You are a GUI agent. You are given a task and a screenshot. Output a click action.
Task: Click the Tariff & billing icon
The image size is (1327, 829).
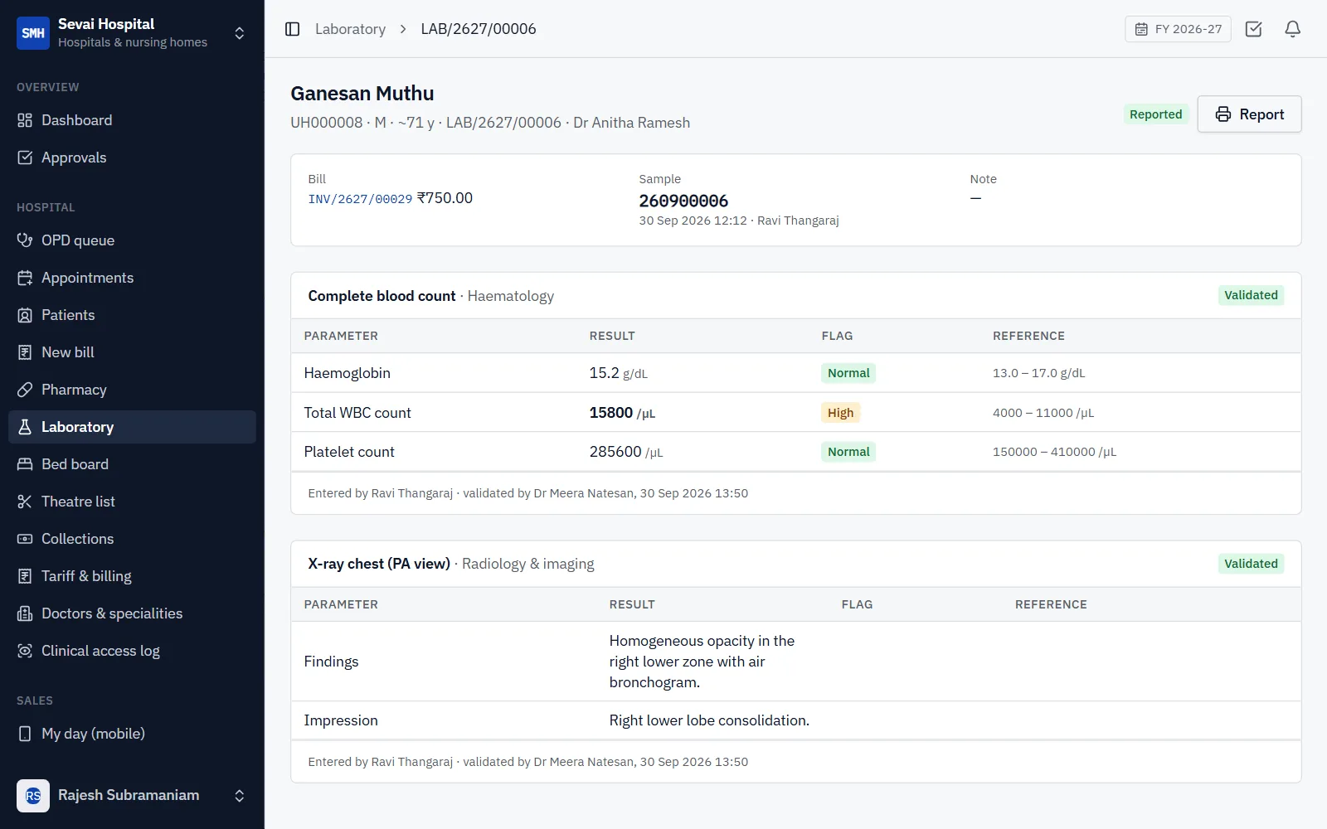tap(25, 576)
